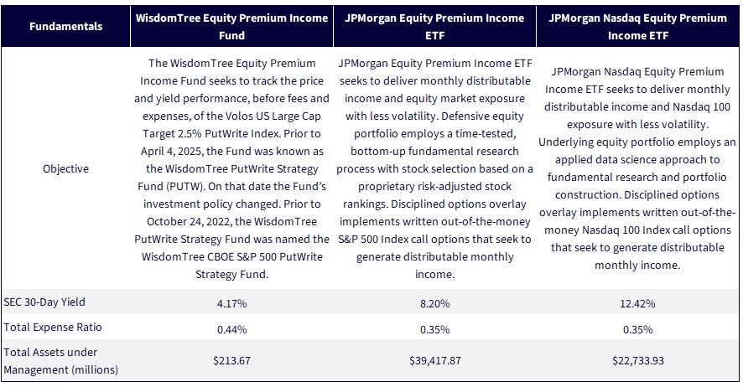
Task: Click the Fundamentals column header
Action: tap(66, 27)
